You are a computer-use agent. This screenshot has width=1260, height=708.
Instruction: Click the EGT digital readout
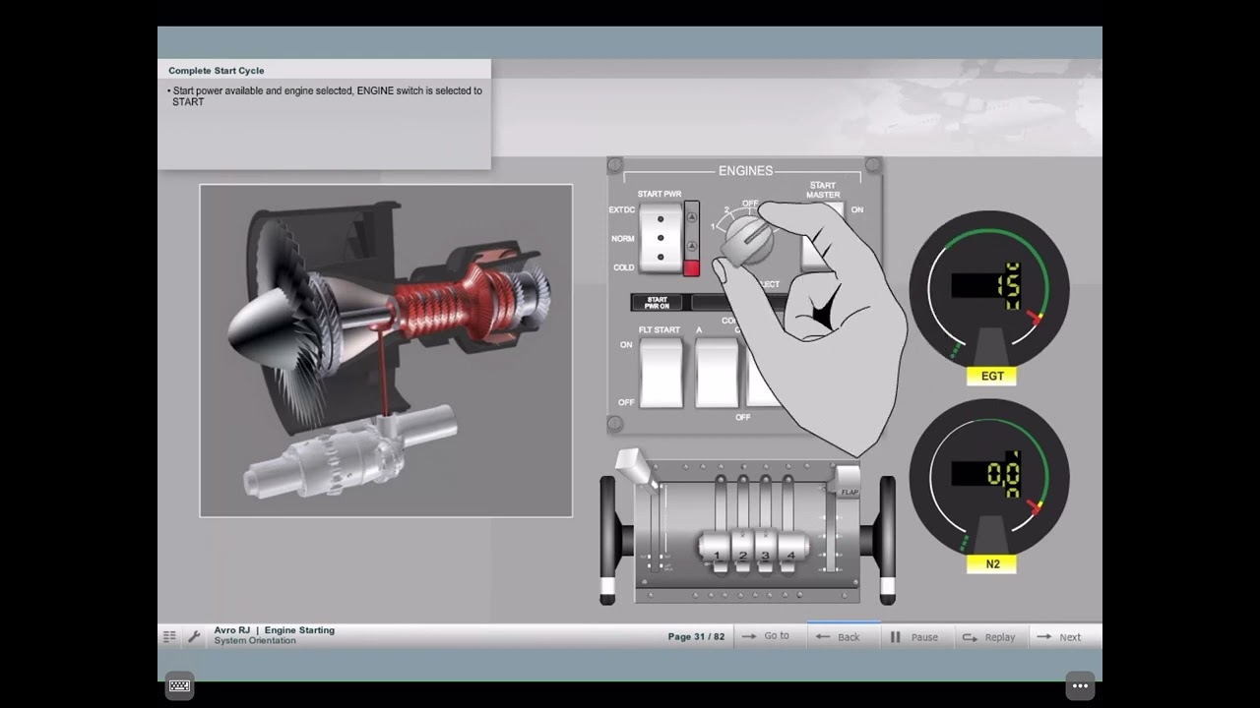coord(986,286)
